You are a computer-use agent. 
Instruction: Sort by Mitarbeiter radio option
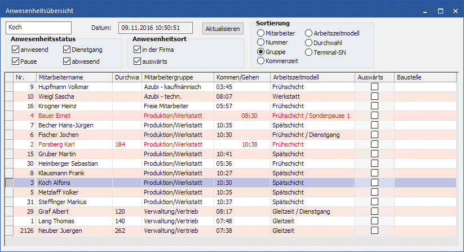pos(260,33)
